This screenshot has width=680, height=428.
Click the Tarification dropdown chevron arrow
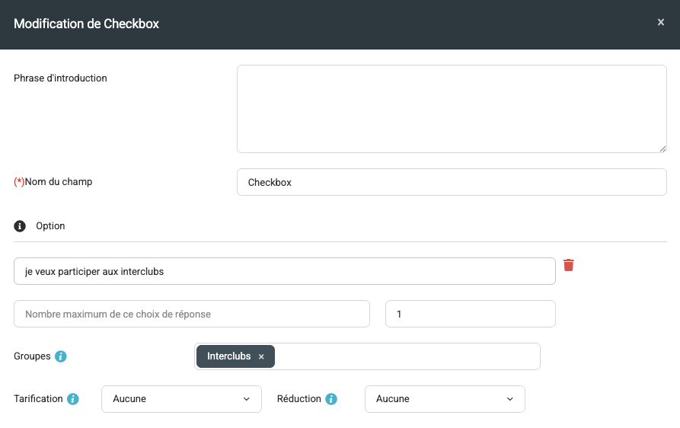coord(246,399)
